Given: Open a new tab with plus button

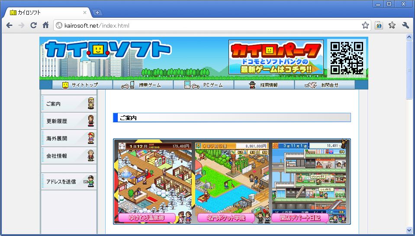Looking at the screenshot, I should [97, 13].
